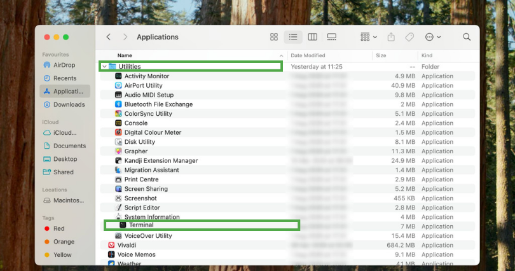This screenshot has height=271, width=515.
Task: Click the 15.4 MB size value
Action: pyautogui.click(x=403, y=236)
